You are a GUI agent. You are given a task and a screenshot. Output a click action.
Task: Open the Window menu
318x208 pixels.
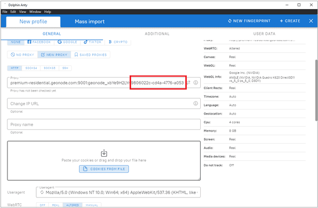[35, 12]
